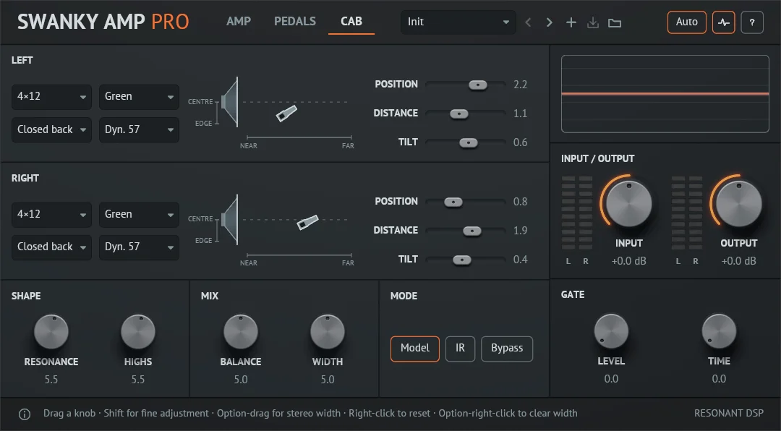Click the OUTPUT +0.0 dB value

coord(738,261)
